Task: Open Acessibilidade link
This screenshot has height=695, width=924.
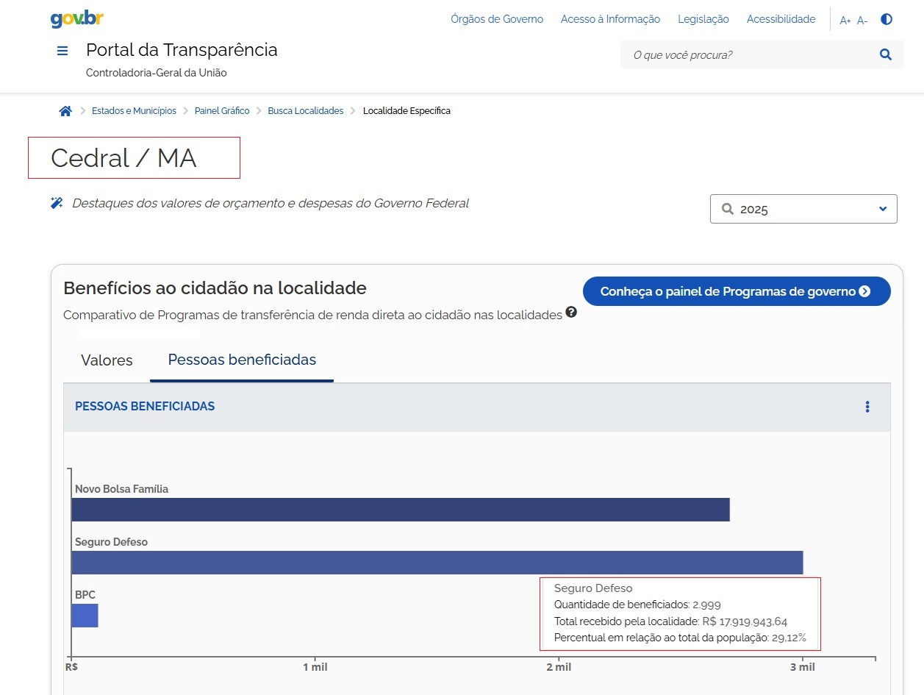Action: [x=781, y=19]
